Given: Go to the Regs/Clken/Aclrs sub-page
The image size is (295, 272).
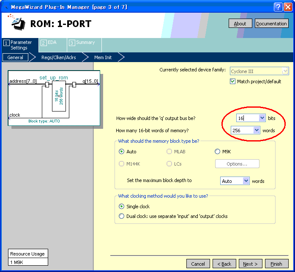Looking at the screenshot, I should pyautogui.click(x=58, y=57).
